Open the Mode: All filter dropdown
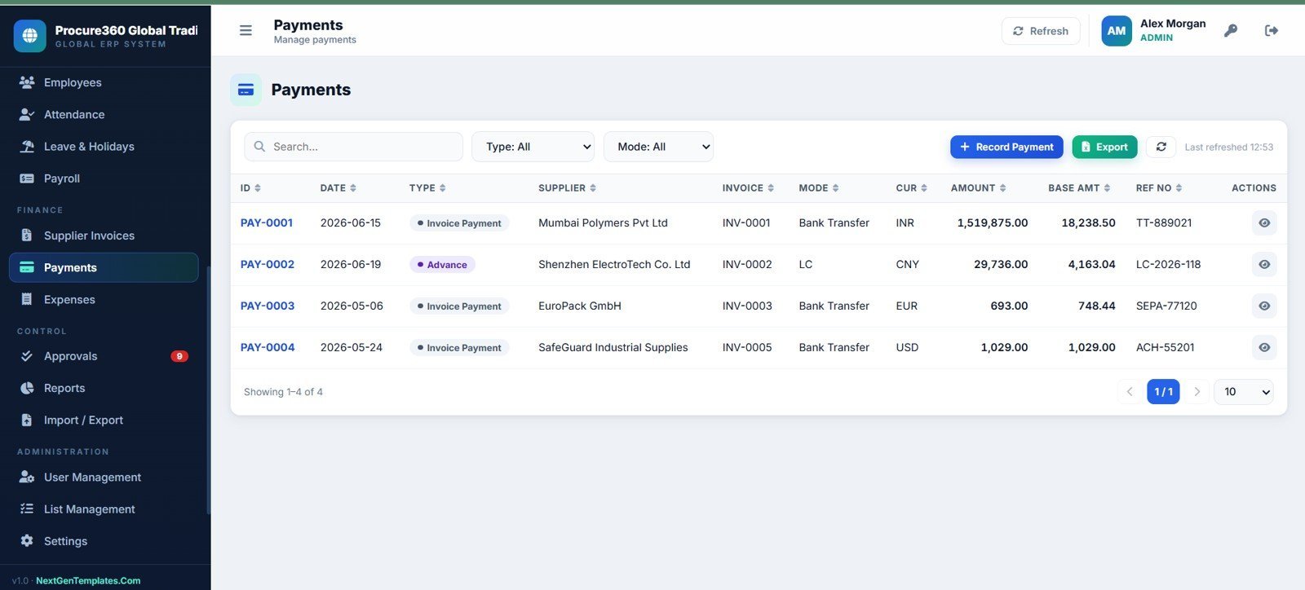 tap(658, 147)
